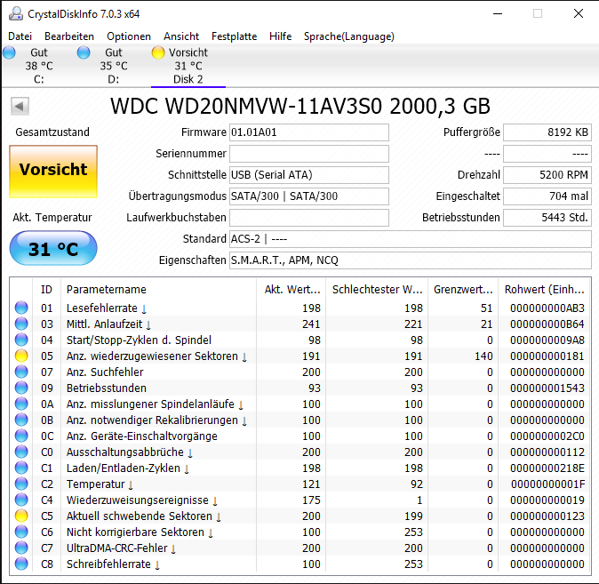Click the Übertragungsmodus field SATA/300
Image resolution: width=599 pixels, height=584 pixels.
[x=309, y=196]
